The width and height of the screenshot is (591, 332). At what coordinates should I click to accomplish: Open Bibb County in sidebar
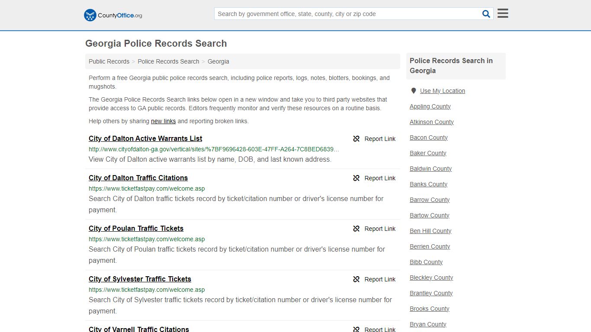click(x=426, y=262)
